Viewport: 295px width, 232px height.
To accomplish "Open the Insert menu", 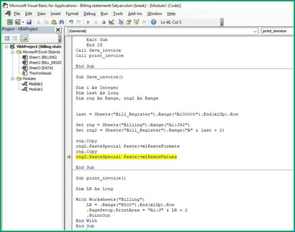I will 56,13.
